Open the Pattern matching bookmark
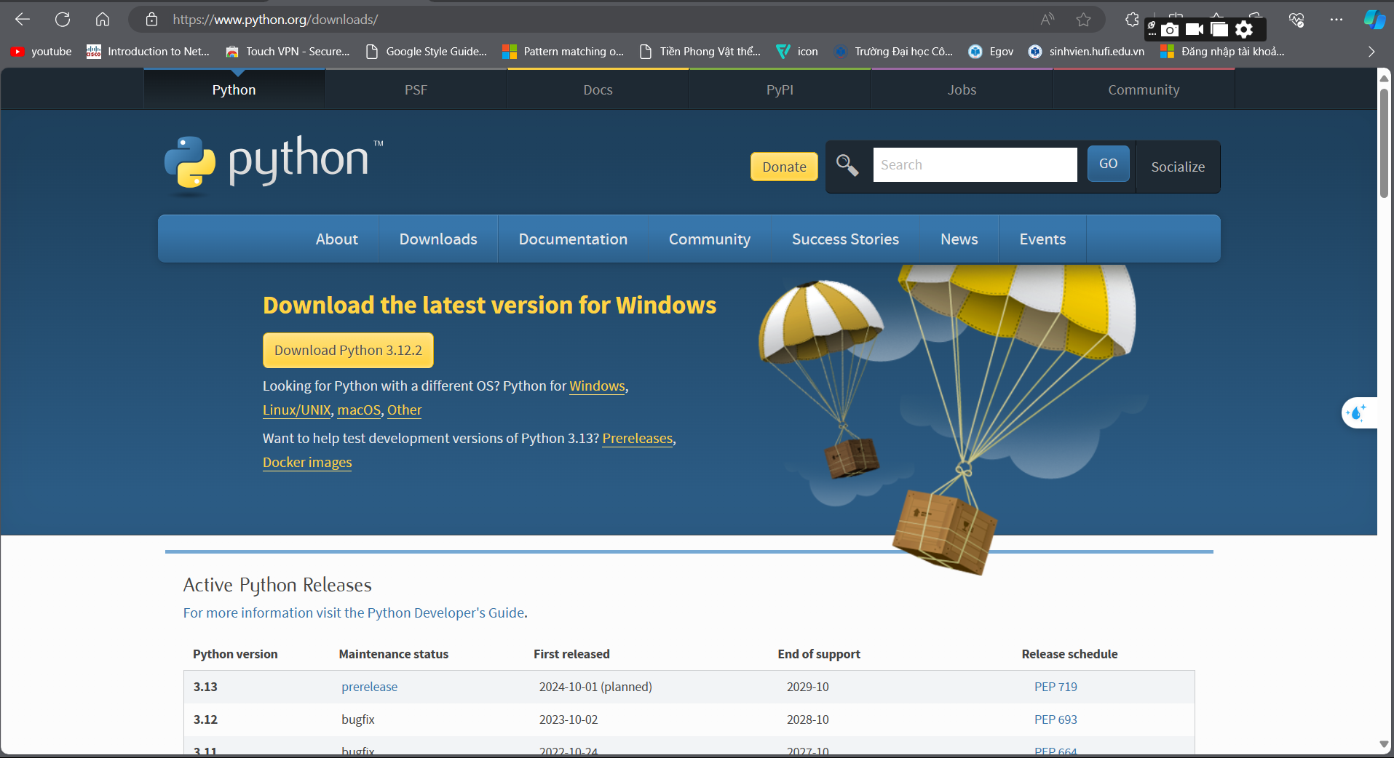The image size is (1394, 758). tap(563, 52)
